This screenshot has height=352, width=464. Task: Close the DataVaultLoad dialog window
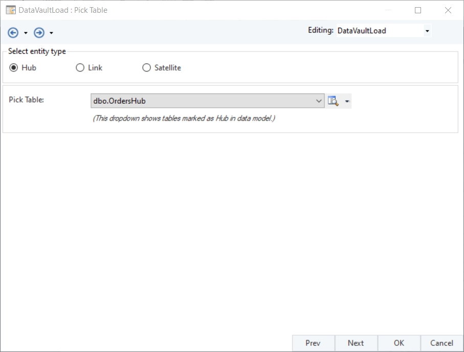[x=448, y=10]
